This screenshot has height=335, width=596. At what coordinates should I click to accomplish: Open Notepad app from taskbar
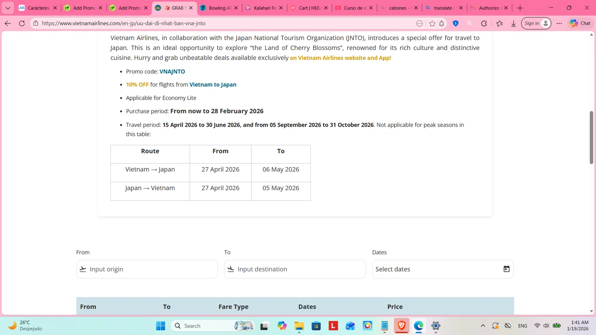[385, 326]
